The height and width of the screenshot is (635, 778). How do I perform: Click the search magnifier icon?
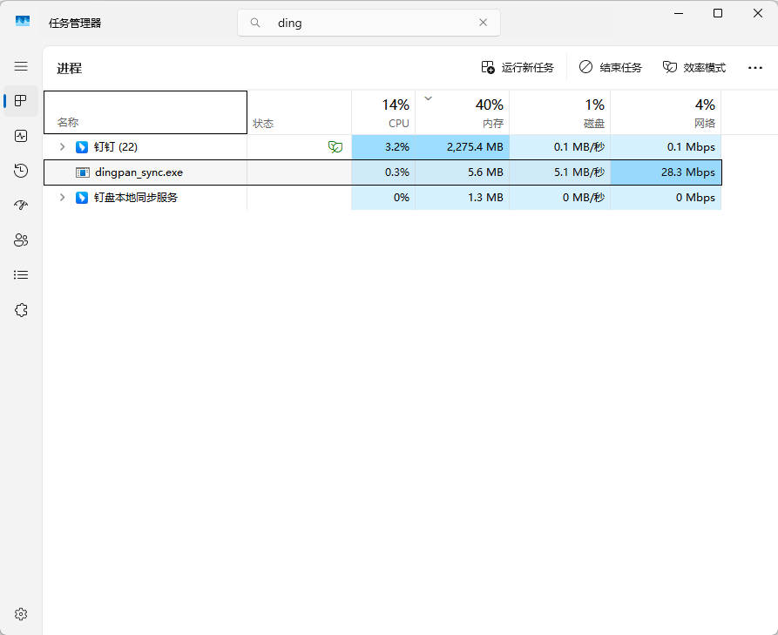tap(255, 23)
